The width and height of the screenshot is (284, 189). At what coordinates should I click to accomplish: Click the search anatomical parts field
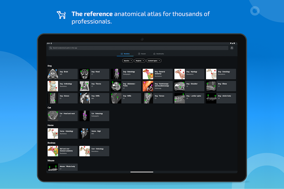pos(138,48)
